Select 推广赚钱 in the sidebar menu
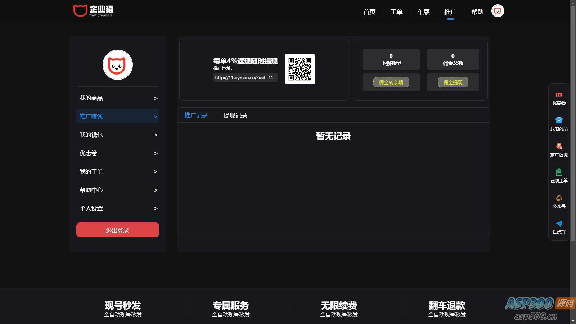576x324 pixels. pyautogui.click(x=118, y=116)
